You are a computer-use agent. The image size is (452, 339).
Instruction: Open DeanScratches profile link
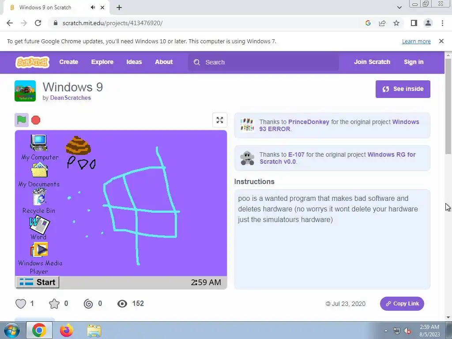coord(70,98)
